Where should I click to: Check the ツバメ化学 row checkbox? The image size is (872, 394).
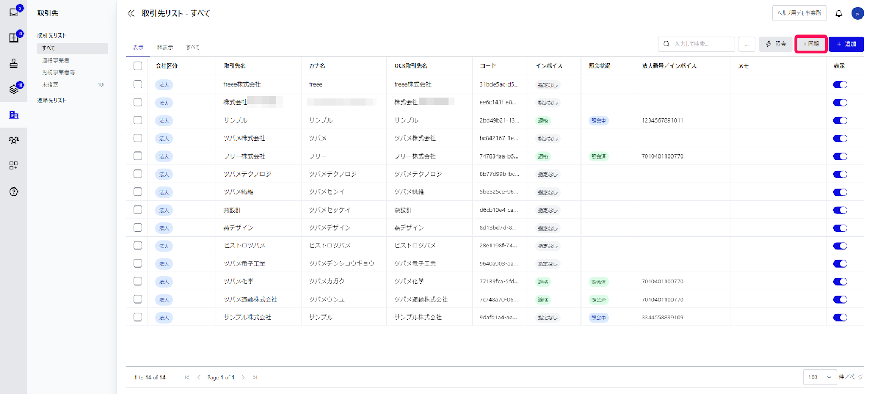[137, 281]
